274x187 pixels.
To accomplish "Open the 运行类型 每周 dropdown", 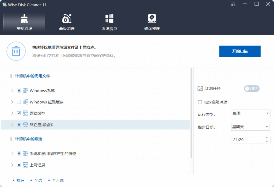I will pyautogui.click(x=251, y=113).
